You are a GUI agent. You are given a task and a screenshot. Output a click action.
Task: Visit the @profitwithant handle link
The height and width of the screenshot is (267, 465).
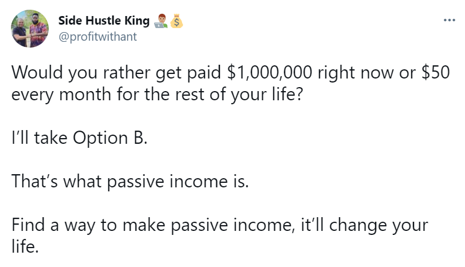pos(97,37)
